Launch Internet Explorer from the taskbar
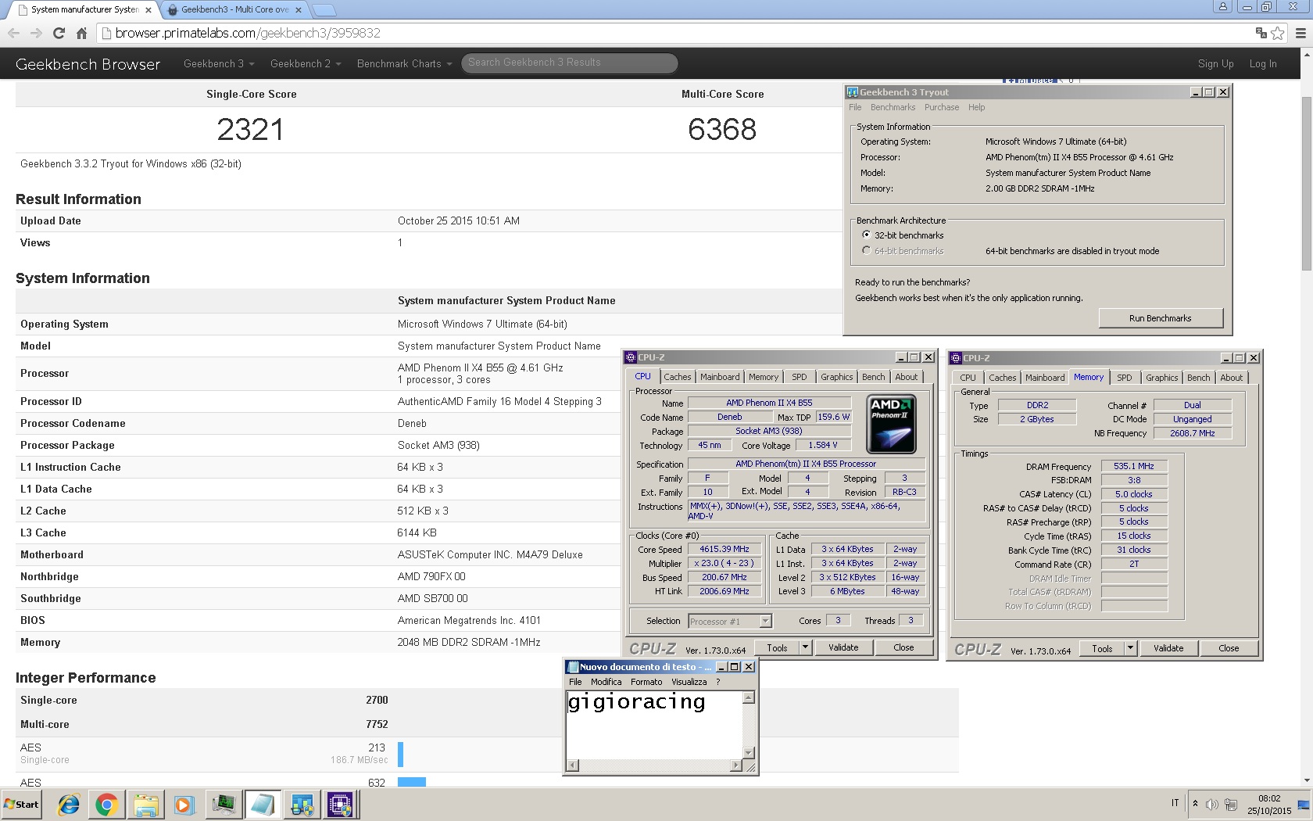The width and height of the screenshot is (1313, 821). [x=69, y=805]
